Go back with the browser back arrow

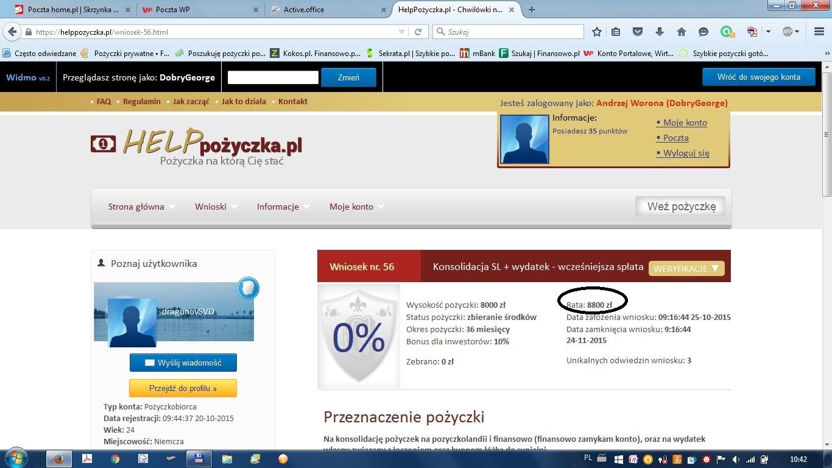point(13,32)
